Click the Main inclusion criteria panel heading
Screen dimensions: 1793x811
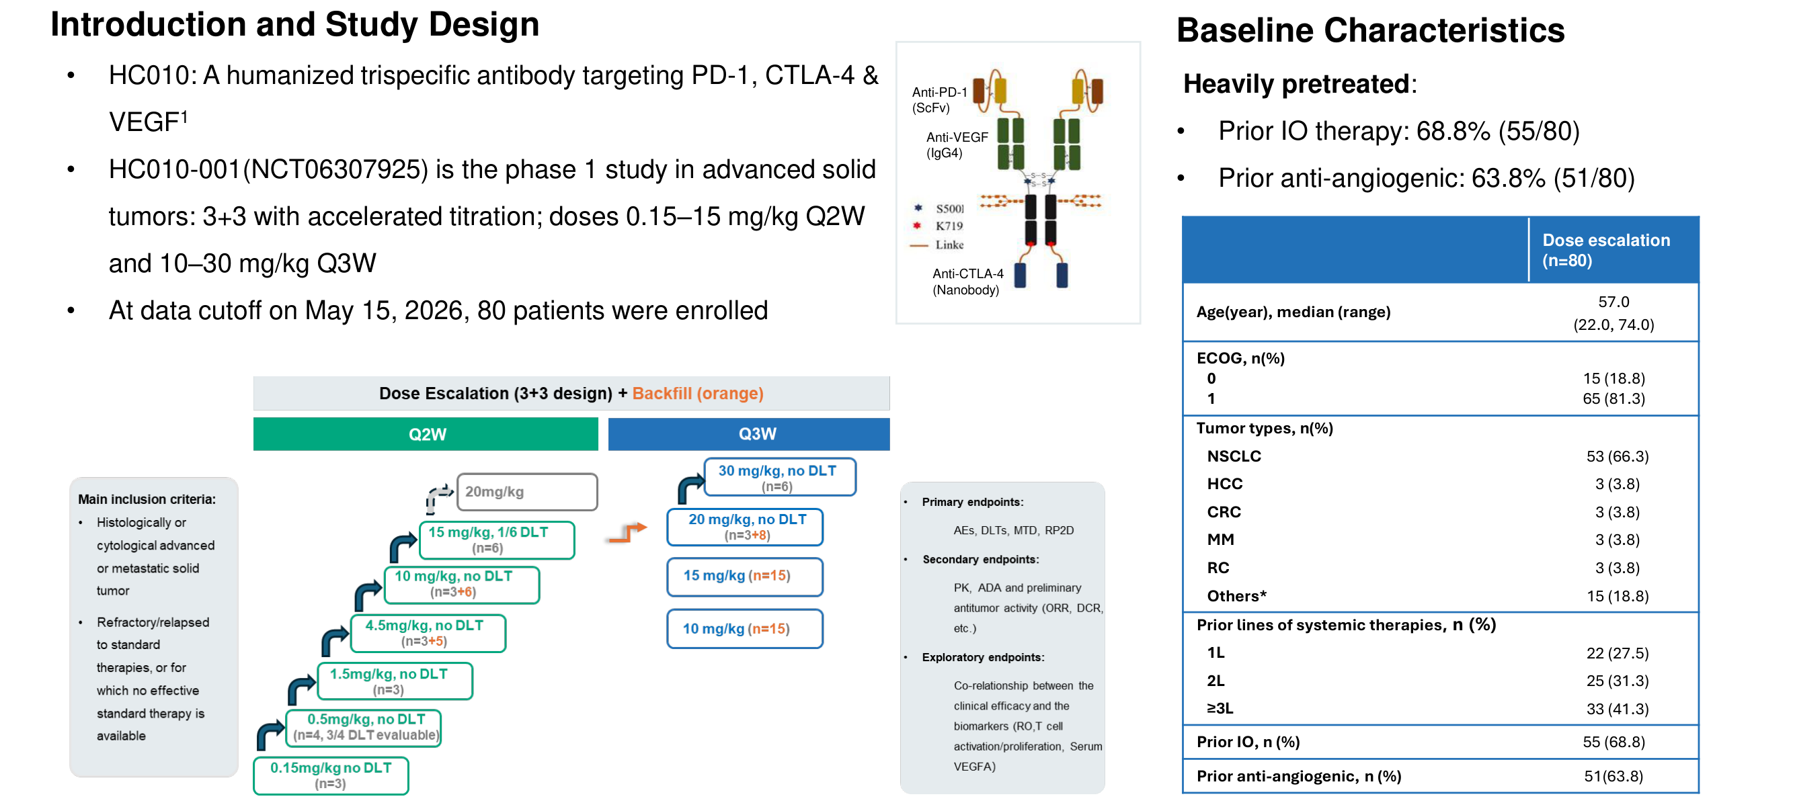(147, 499)
